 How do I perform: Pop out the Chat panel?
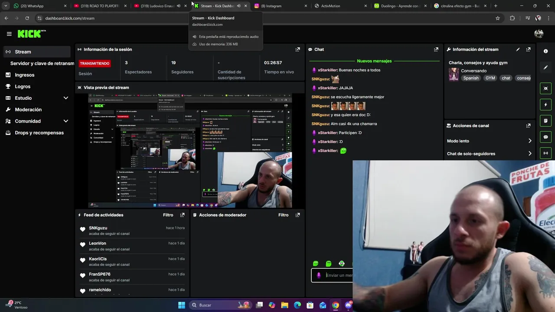(x=436, y=49)
